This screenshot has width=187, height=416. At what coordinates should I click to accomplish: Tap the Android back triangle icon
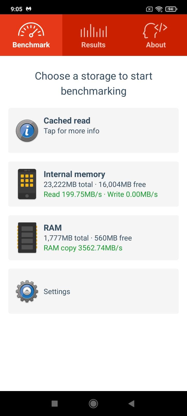click(x=132, y=404)
